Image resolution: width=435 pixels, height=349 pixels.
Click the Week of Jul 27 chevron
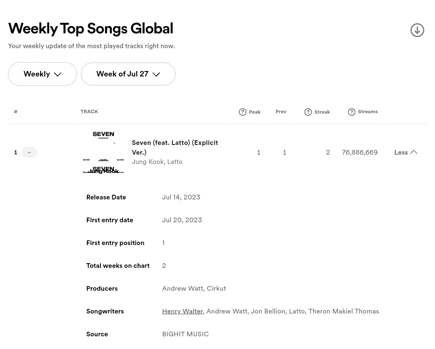(x=156, y=74)
